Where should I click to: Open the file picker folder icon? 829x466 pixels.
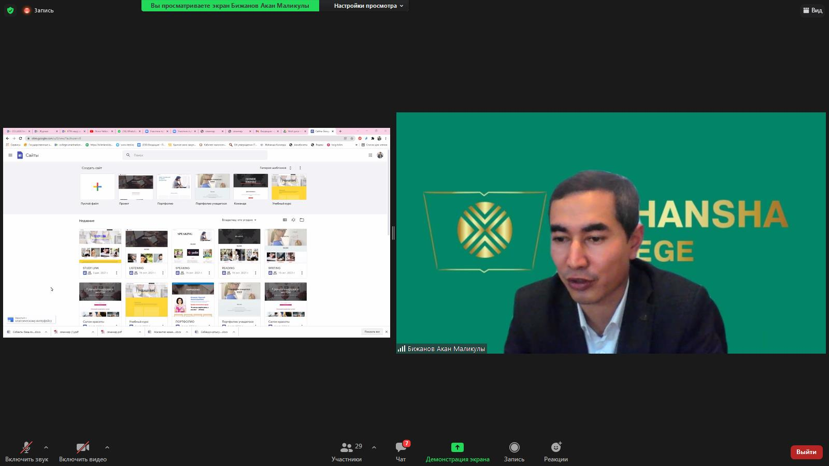tap(302, 220)
